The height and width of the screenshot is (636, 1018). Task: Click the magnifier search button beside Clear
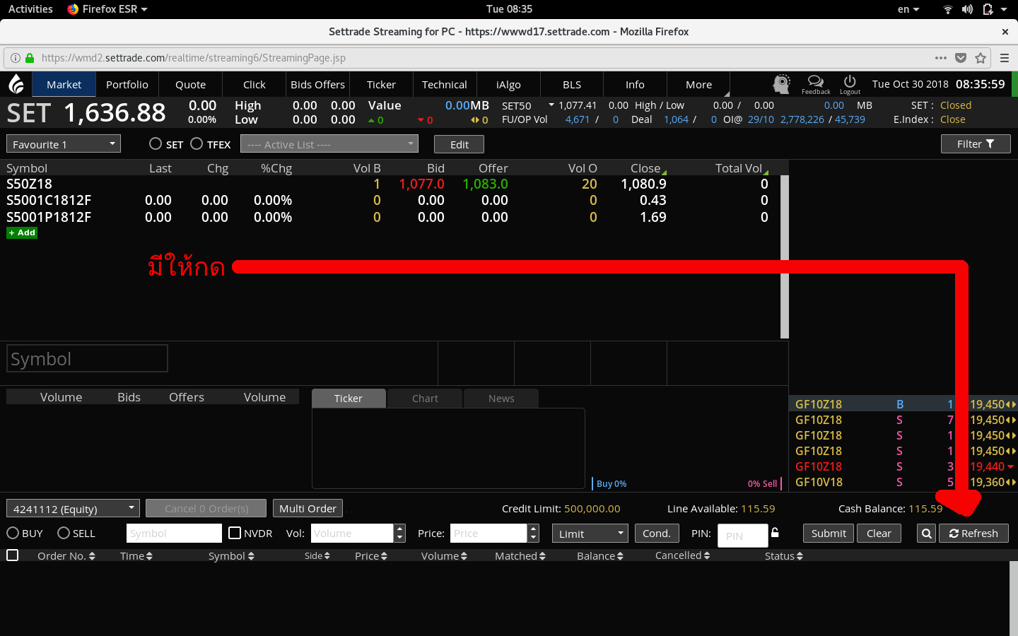(926, 534)
